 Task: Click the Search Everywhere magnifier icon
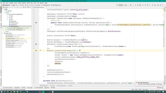pos(163,5)
